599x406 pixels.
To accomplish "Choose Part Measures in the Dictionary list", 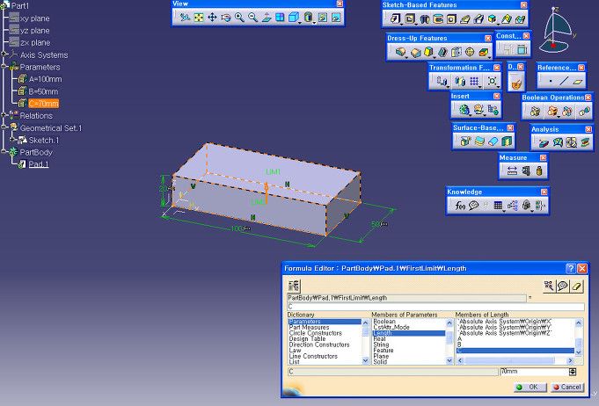I will click(x=309, y=328).
